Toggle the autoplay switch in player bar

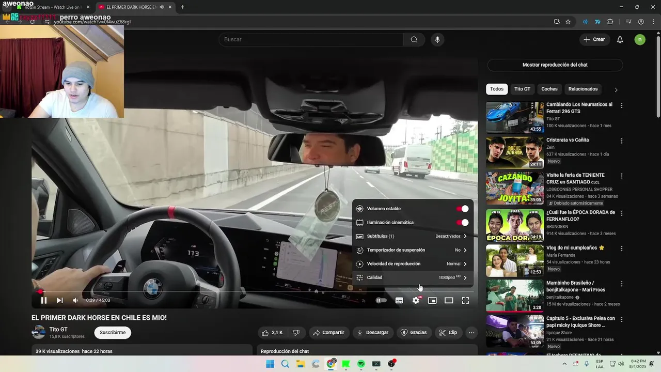(x=381, y=300)
